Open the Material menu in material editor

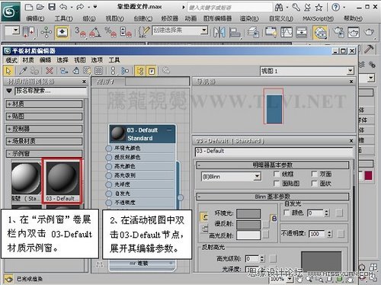(x=28, y=60)
